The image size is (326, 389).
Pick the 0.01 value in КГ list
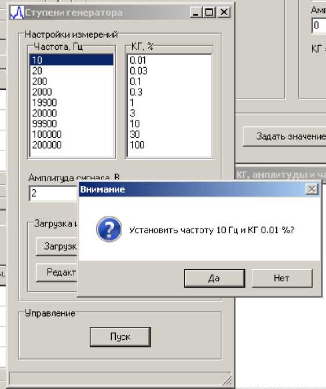[170, 60]
